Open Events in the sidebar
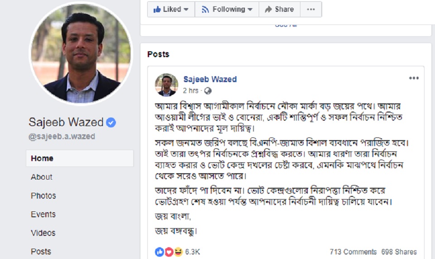 pyautogui.click(x=43, y=214)
